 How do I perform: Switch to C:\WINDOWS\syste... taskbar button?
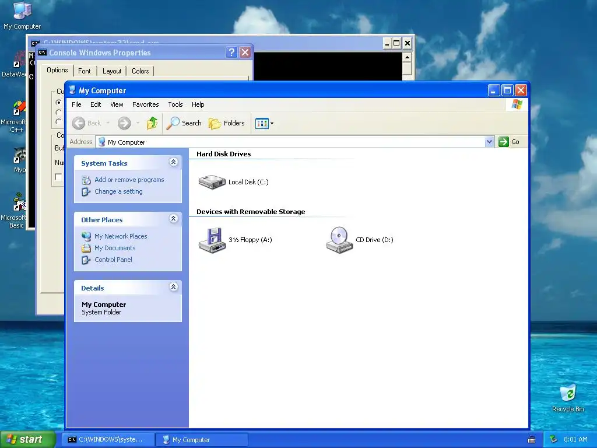(108, 440)
